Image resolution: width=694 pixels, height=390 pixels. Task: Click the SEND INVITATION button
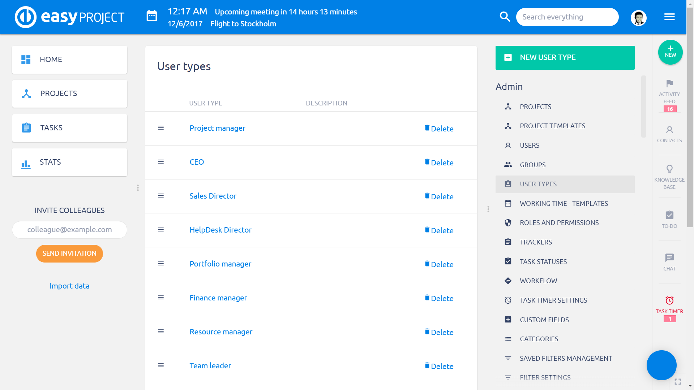click(69, 253)
